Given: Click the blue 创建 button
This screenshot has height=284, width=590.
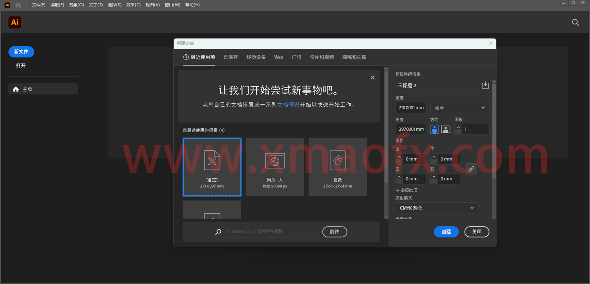Looking at the screenshot, I should (x=446, y=232).
